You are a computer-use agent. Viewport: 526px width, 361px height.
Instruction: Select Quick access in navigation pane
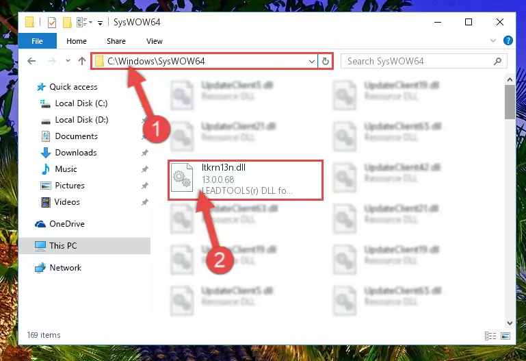point(73,87)
